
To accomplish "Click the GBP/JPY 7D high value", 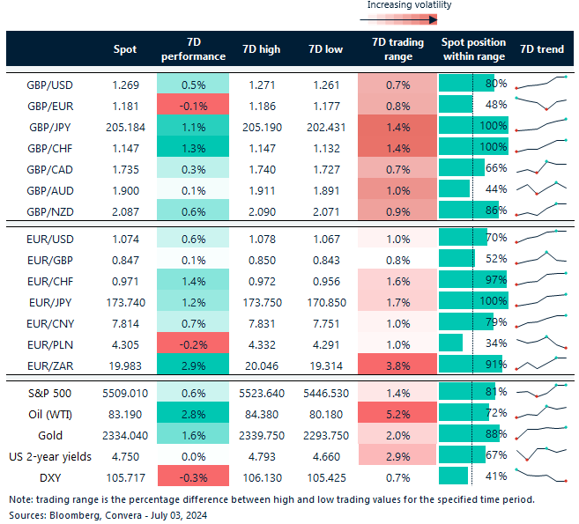I will tap(261, 126).
